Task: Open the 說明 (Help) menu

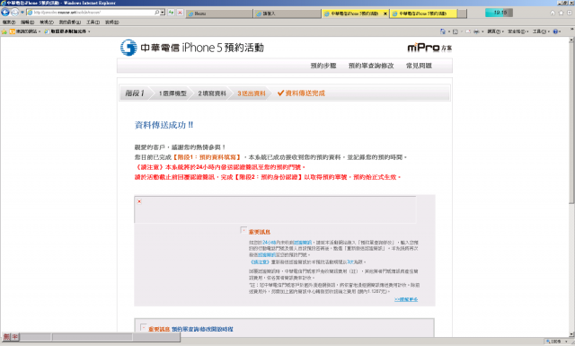Action: (x=111, y=22)
